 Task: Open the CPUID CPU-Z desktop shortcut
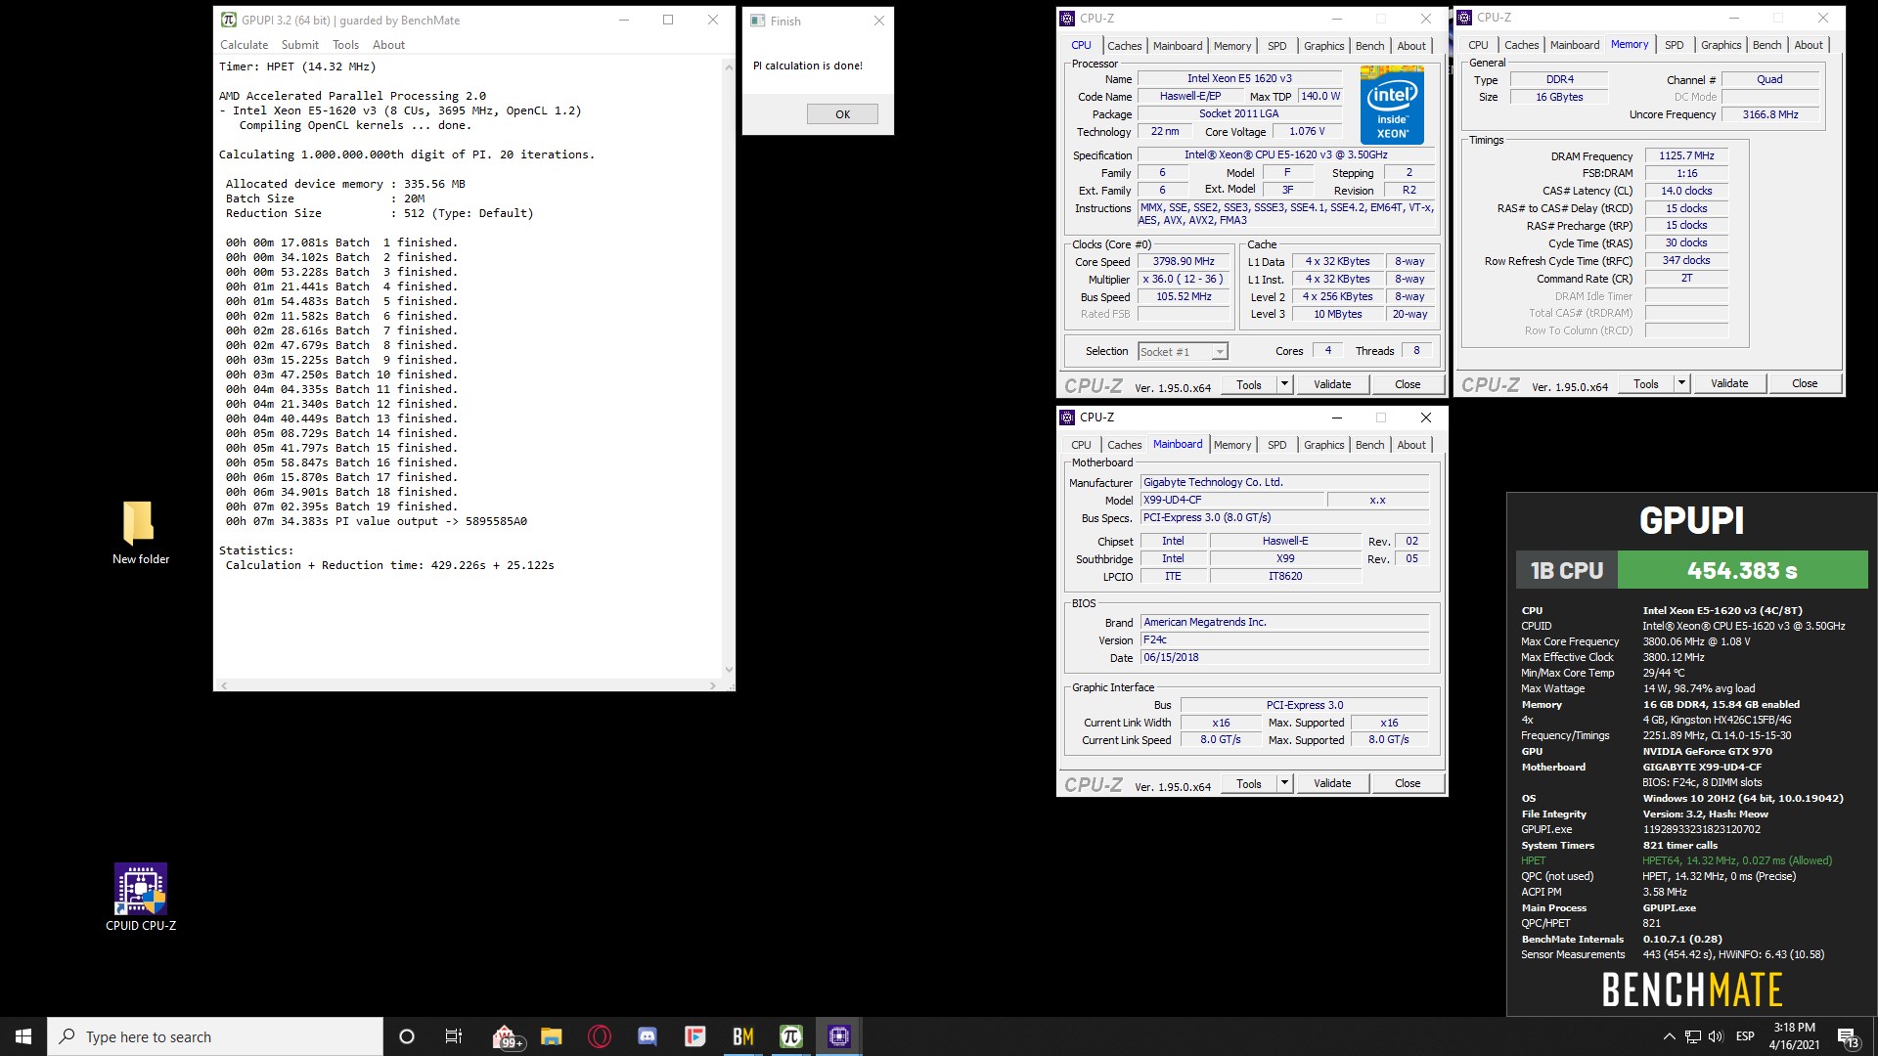click(141, 897)
